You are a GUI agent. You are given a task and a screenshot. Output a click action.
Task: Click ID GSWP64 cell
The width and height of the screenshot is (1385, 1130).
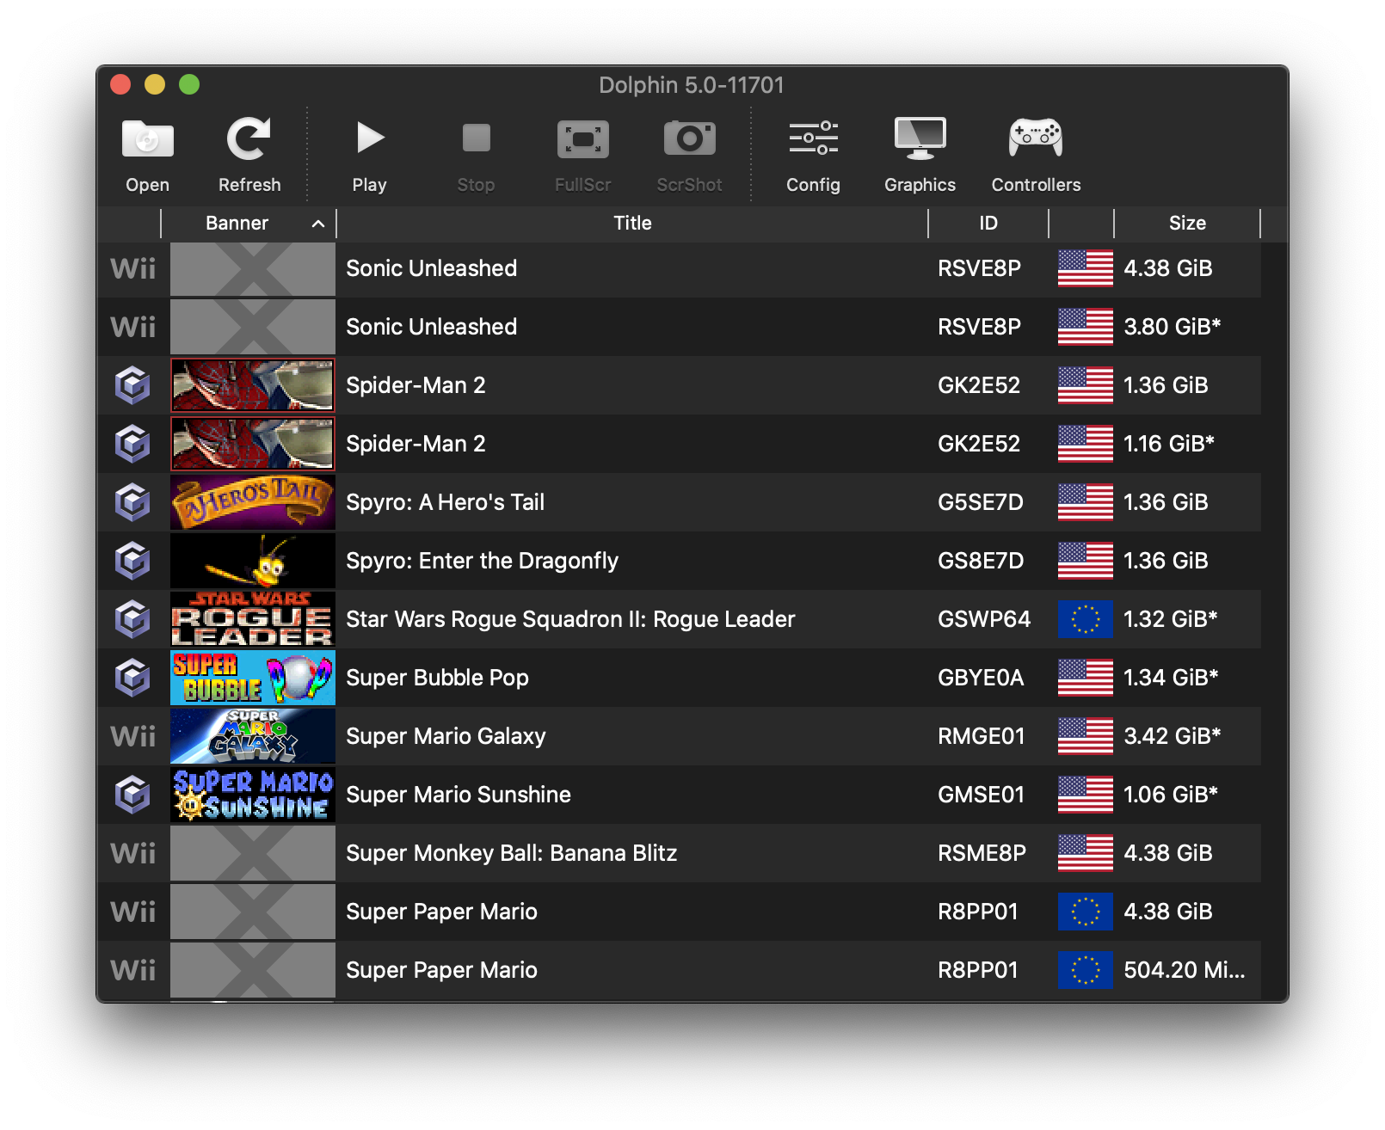984,619
